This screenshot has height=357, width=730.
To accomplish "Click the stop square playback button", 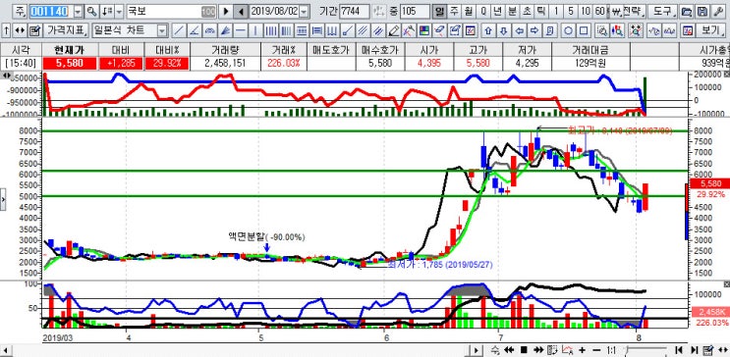I will pos(524,349).
